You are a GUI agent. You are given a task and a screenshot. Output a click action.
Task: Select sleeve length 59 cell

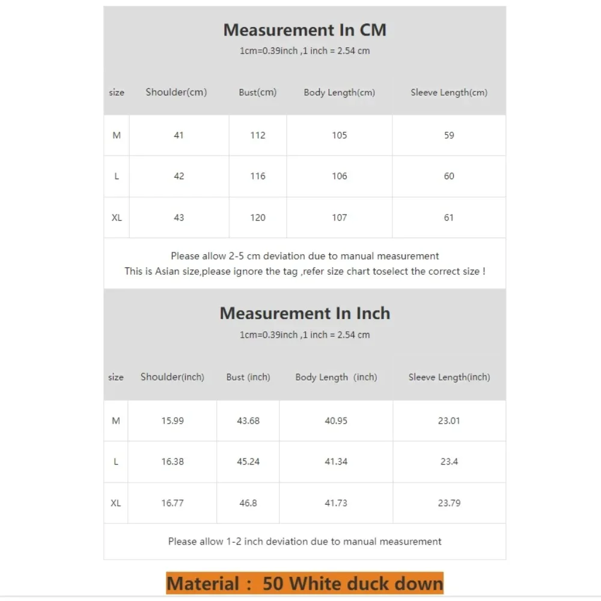pyautogui.click(x=449, y=135)
